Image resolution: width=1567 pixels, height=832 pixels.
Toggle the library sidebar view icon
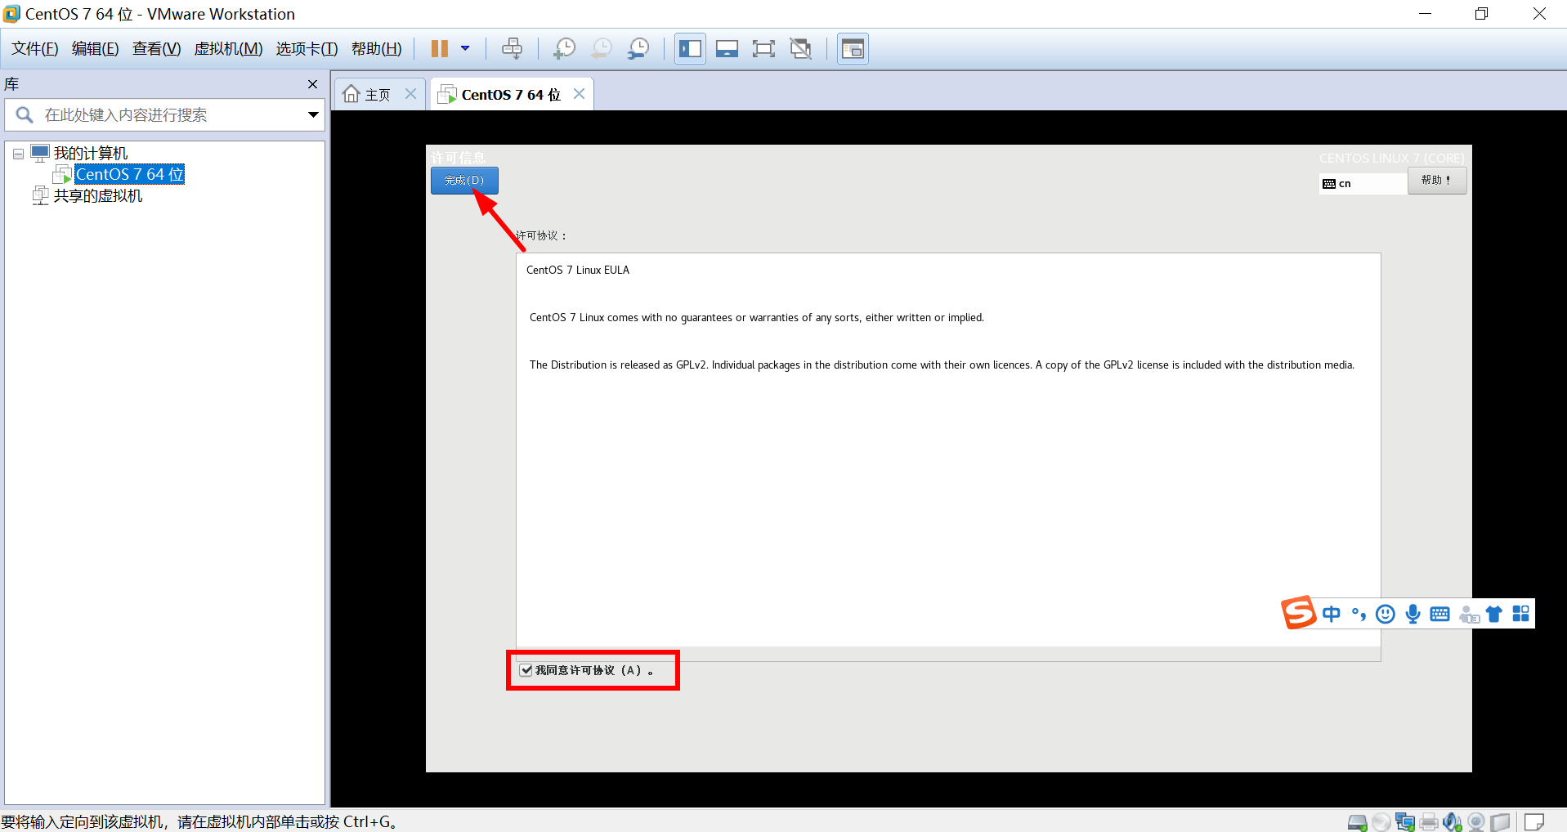[x=690, y=49]
